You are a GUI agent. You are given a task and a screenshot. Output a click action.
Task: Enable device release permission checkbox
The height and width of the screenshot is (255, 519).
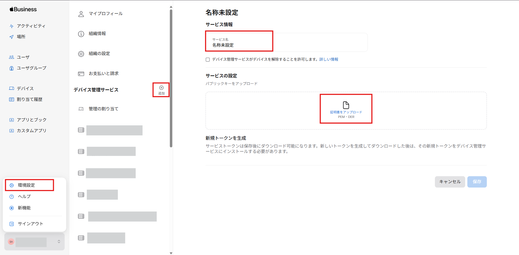(x=207, y=59)
